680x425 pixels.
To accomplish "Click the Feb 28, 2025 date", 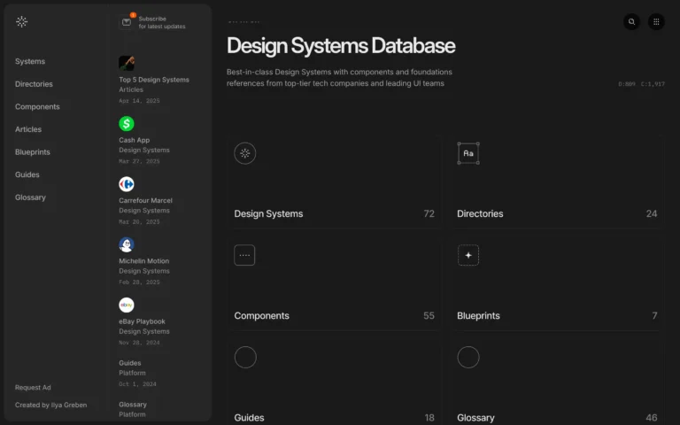I will point(139,282).
